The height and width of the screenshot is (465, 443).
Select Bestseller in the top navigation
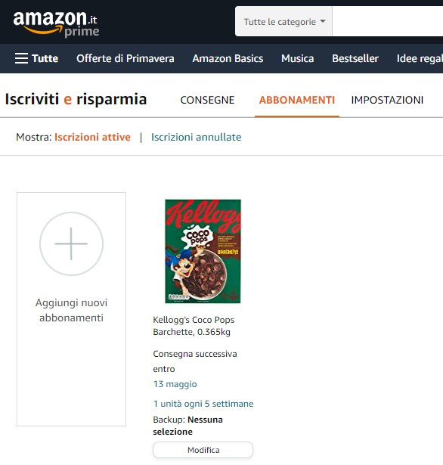click(x=355, y=58)
